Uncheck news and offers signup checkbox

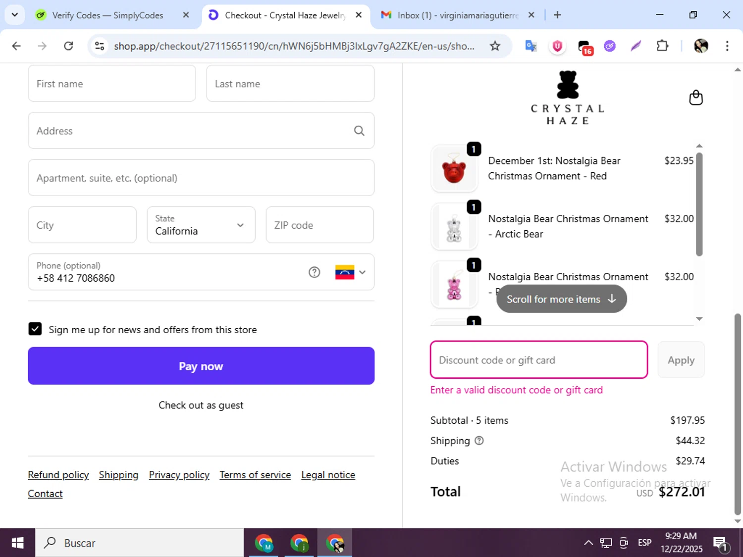click(35, 329)
